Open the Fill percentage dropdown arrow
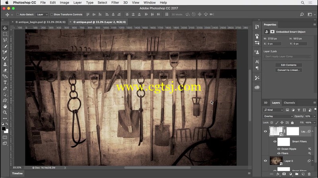 (x=314, y=123)
